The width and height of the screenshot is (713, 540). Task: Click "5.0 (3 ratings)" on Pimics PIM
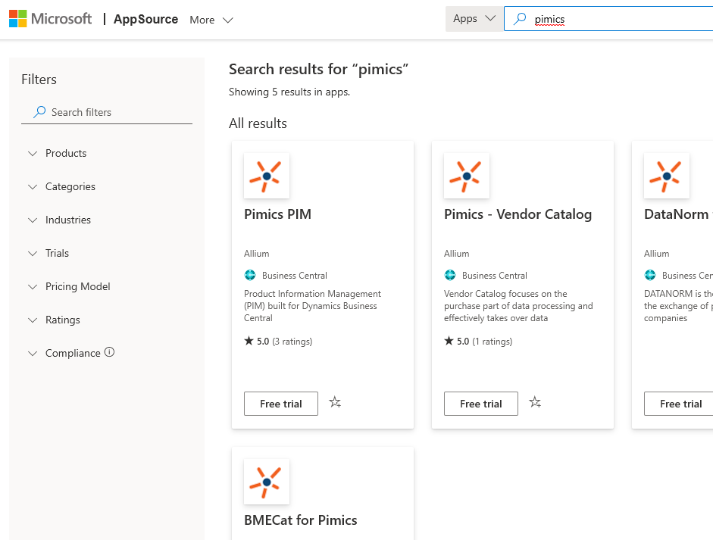click(x=285, y=342)
